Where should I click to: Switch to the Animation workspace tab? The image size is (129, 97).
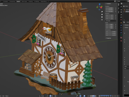(x=5, y=1)
